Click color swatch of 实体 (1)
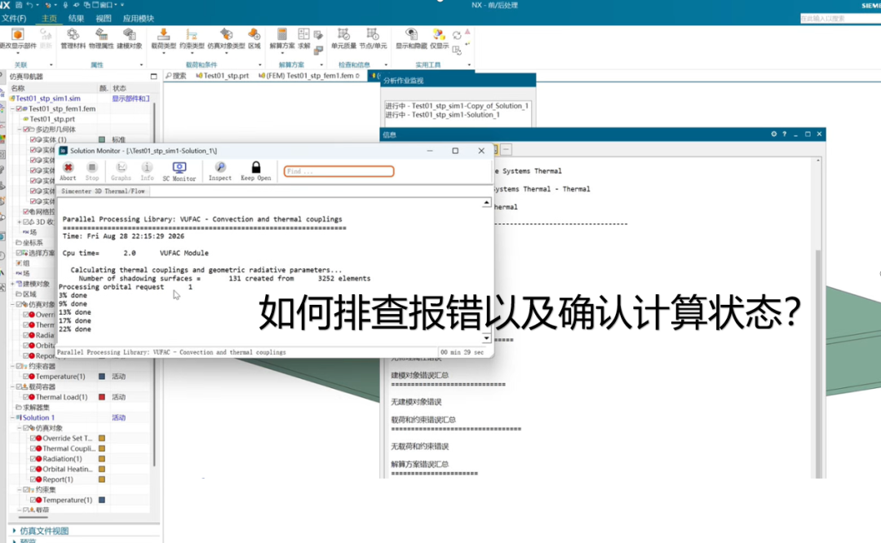Screen dimensions: 881x543 tap(102, 139)
